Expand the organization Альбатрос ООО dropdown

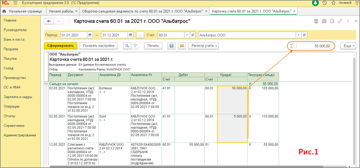click(x=299, y=35)
